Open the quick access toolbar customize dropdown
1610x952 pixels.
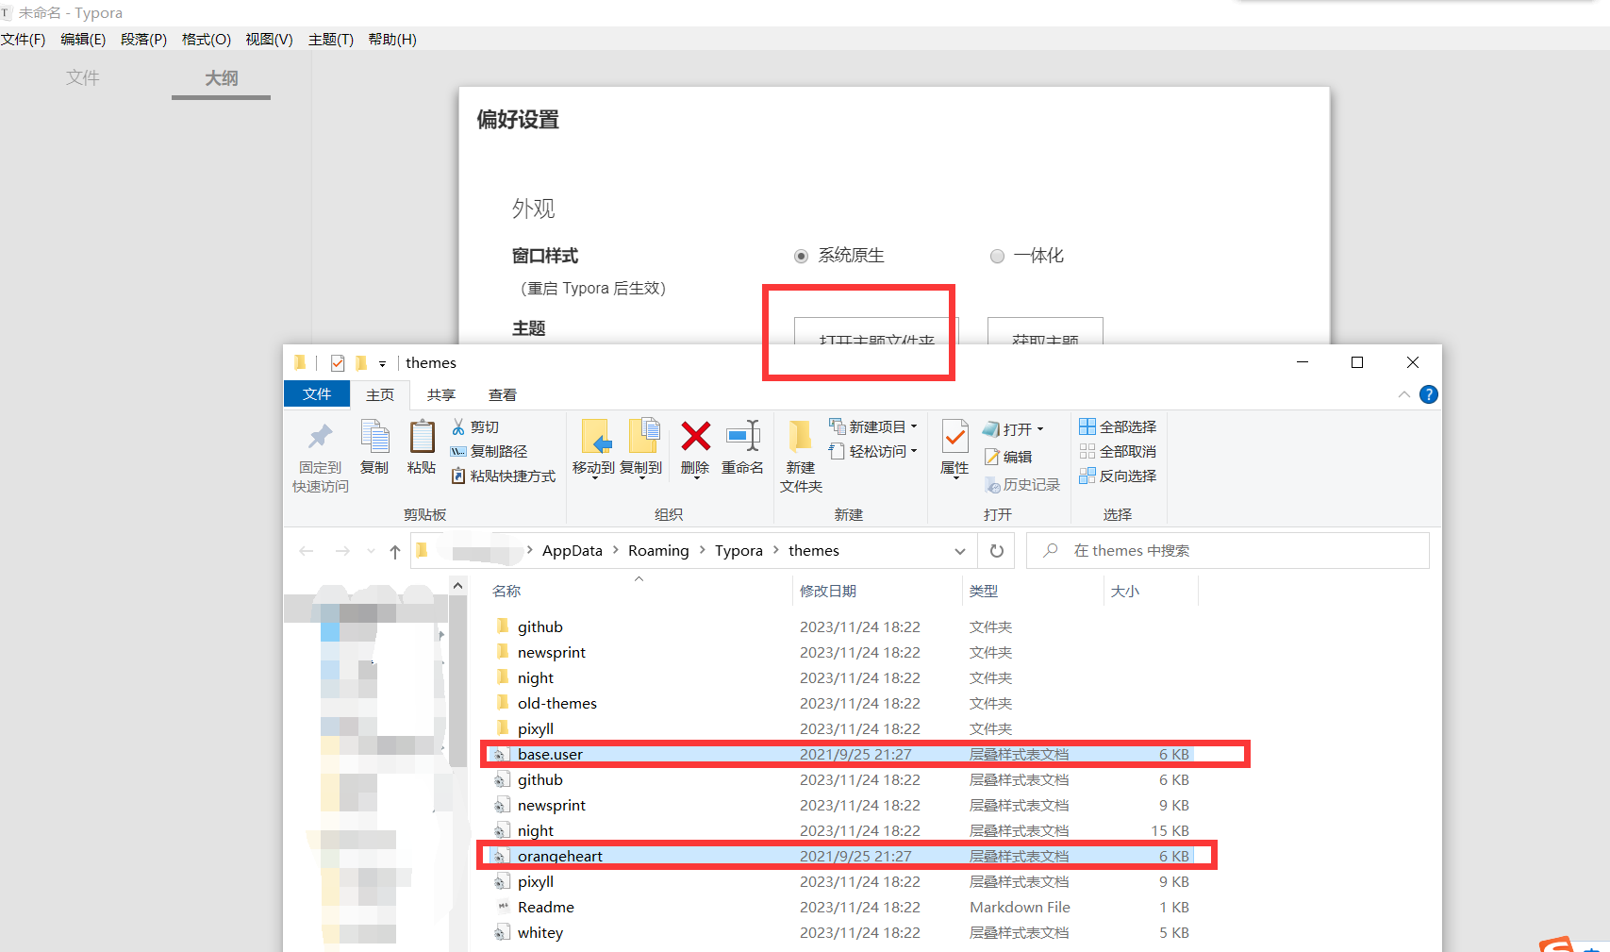pyautogui.click(x=382, y=364)
